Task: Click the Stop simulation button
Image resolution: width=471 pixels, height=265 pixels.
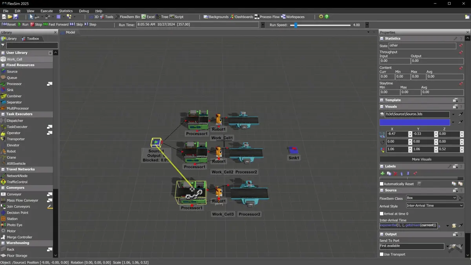Action: pyautogui.click(x=36, y=24)
